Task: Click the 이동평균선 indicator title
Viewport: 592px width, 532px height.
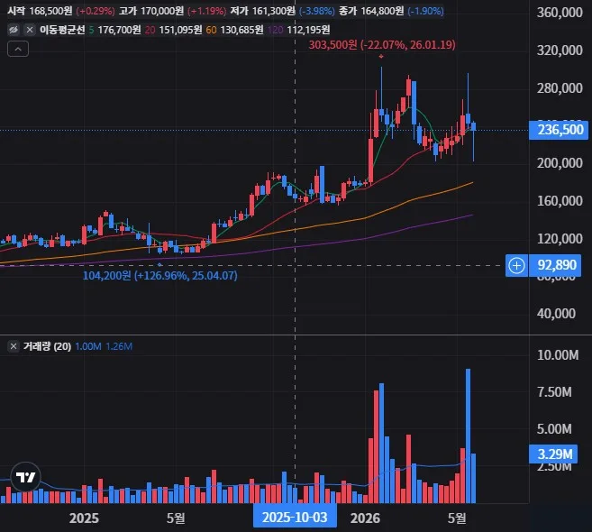Action: pyautogui.click(x=62, y=30)
